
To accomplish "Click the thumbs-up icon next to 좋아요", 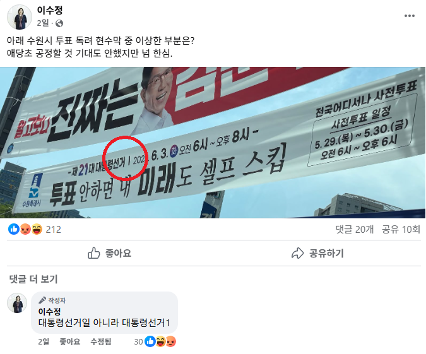I will pyautogui.click(x=94, y=253).
